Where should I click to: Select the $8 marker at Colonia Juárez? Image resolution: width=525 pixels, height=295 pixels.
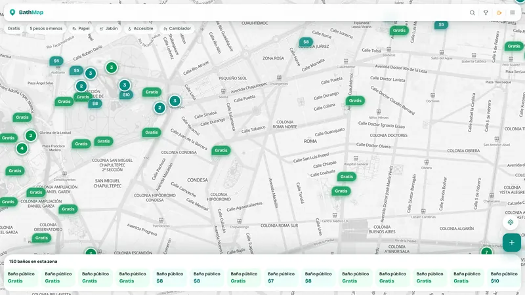pyautogui.click(x=306, y=42)
